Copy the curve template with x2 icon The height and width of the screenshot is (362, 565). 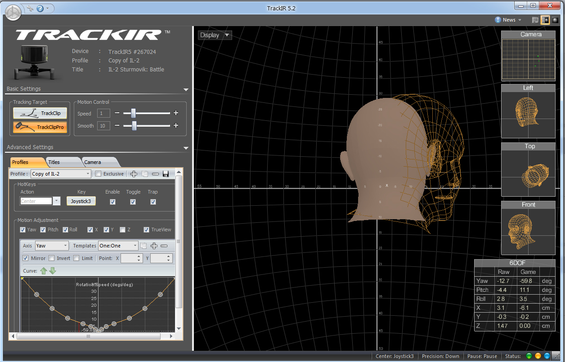(x=143, y=246)
